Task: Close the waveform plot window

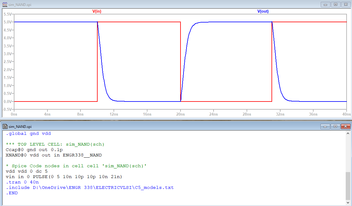Action: pyautogui.click(x=346, y=5)
